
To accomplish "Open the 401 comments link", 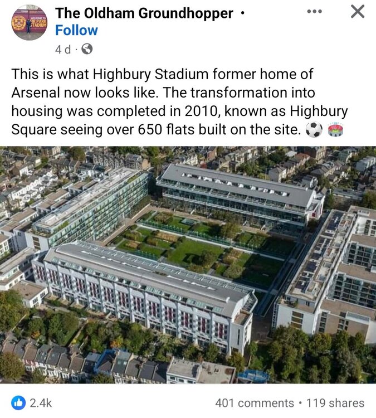I will pos(255,402).
